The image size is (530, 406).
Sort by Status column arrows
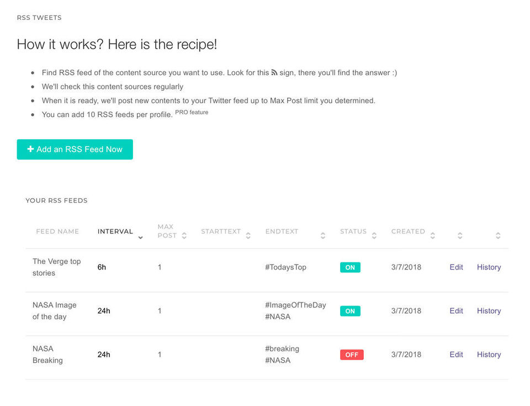click(x=374, y=235)
